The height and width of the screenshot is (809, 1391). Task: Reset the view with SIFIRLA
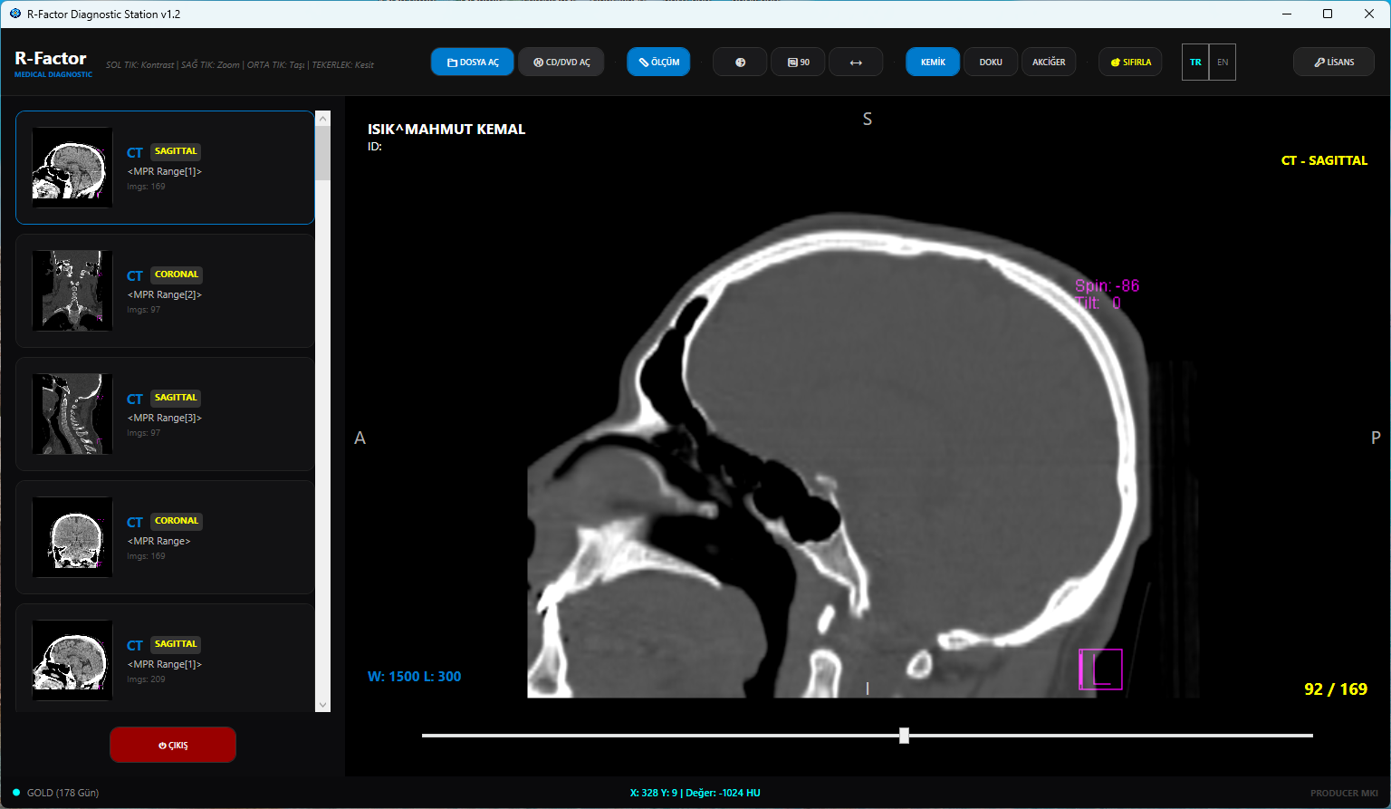tap(1130, 63)
